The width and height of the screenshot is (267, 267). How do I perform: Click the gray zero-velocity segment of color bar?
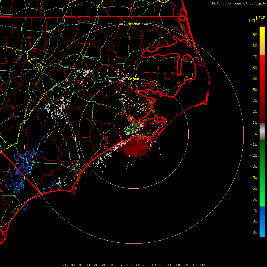(262, 131)
